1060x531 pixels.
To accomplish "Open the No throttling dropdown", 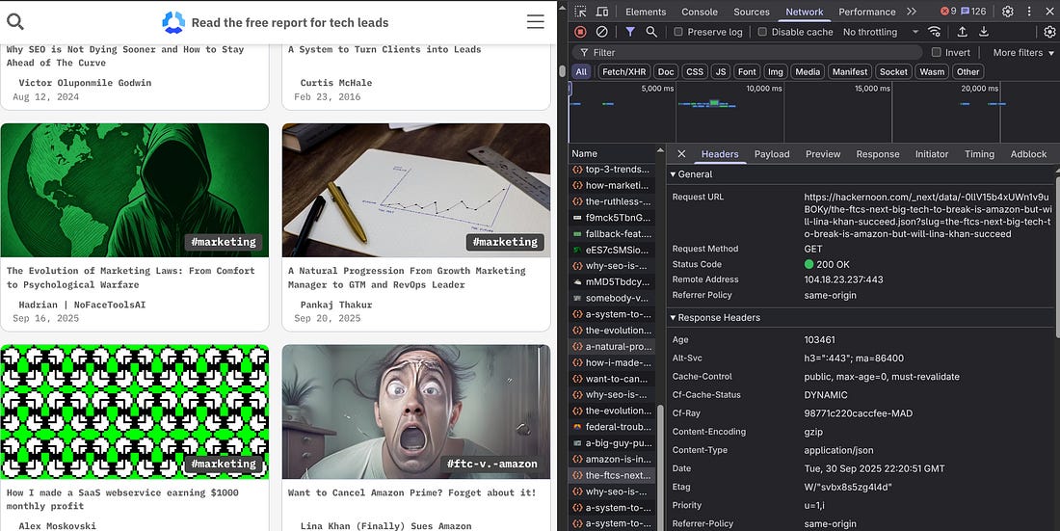I will (x=880, y=32).
